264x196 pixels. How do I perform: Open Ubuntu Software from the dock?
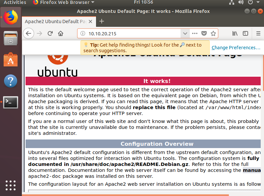[x=11, y=59]
